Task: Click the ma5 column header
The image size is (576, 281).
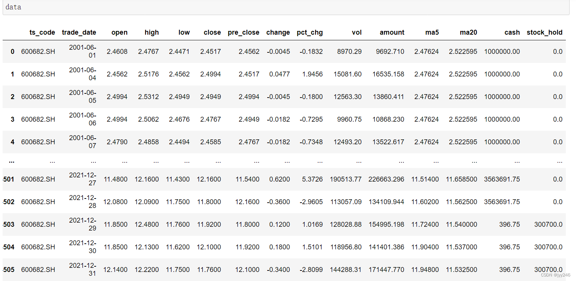Action: 432,32
